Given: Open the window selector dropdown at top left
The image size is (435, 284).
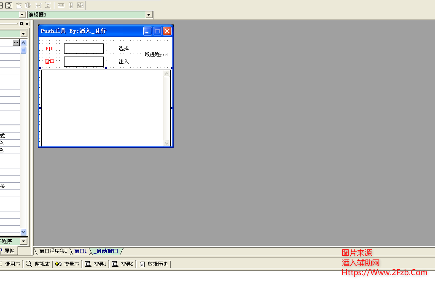Looking at the screenshot, I should (x=22, y=14).
